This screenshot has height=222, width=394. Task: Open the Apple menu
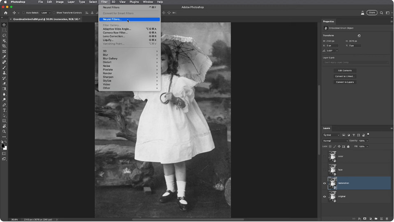pos(5,2)
